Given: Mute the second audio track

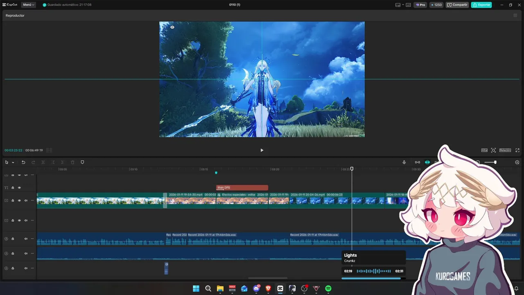Looking at the screenshot, I should tap(26, 253).
